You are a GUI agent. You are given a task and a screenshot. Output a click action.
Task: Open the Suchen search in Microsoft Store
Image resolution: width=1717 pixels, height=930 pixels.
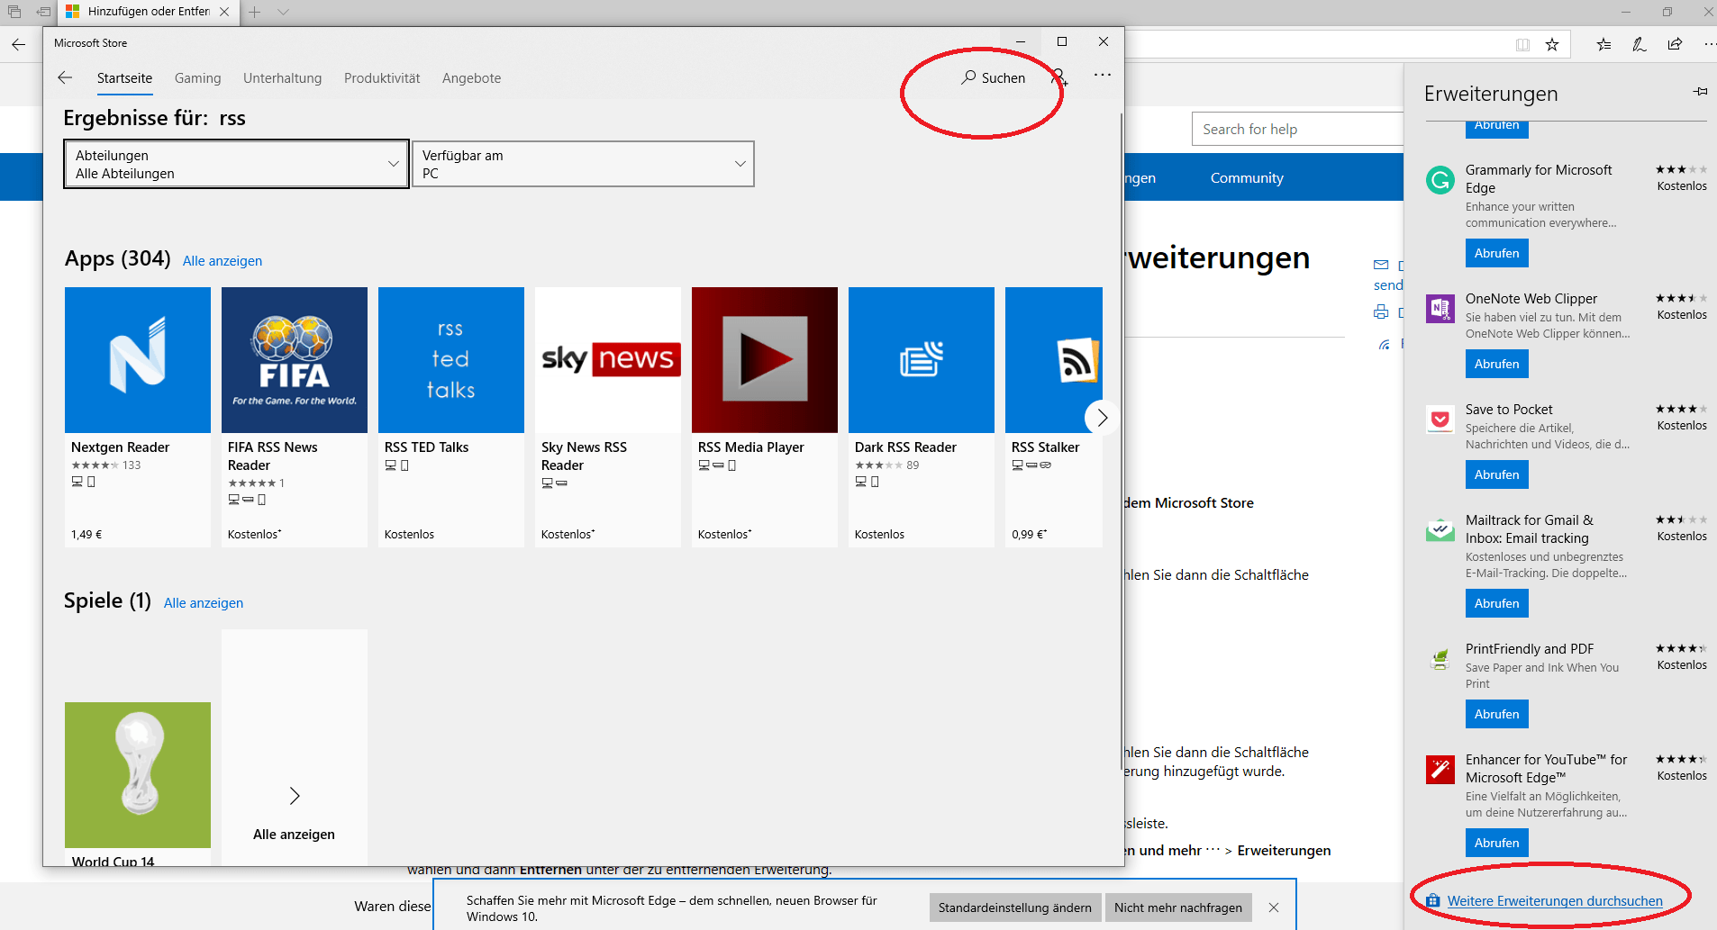[993, 78]
